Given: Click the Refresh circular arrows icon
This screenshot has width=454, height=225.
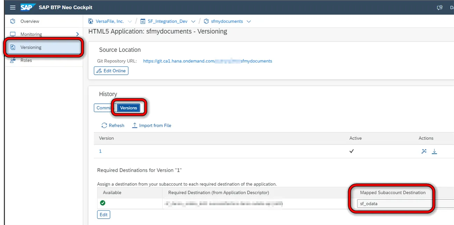Looking at the screenshot, I should [104, 125].
